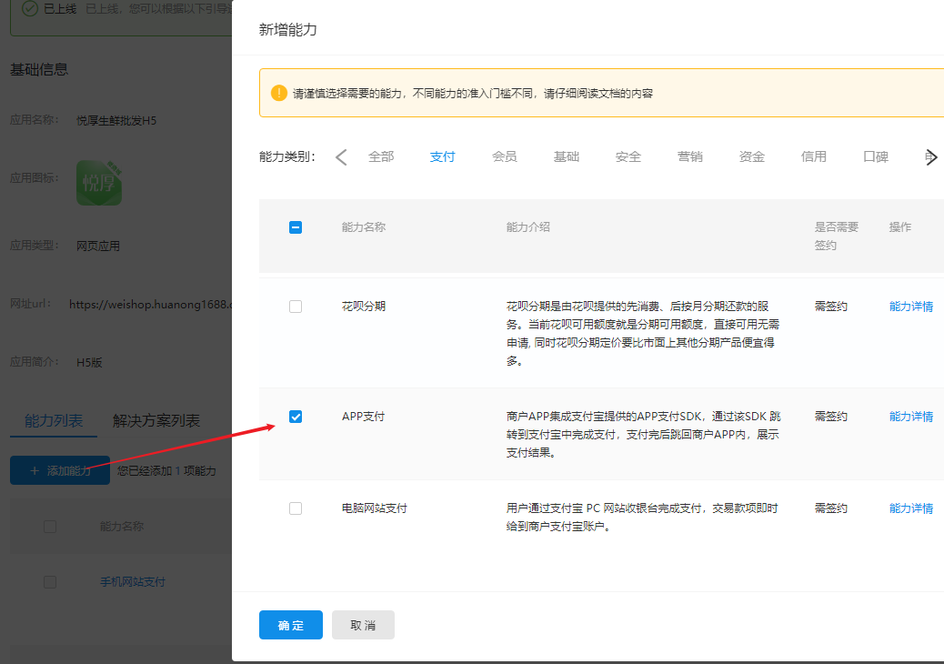Viewport: 944px width, 664px height.
Task: Open the 安全 category tab
Action: [628, 156]
